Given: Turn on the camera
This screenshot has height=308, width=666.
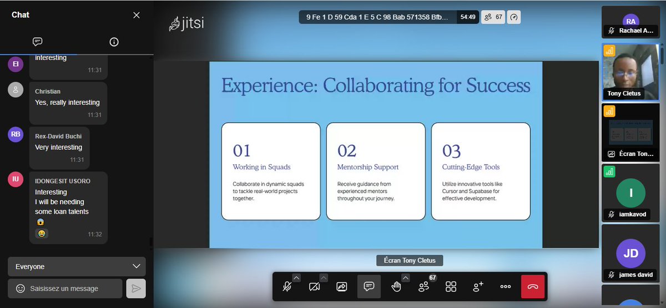Looking at the screenshot, I should point(314,286).
